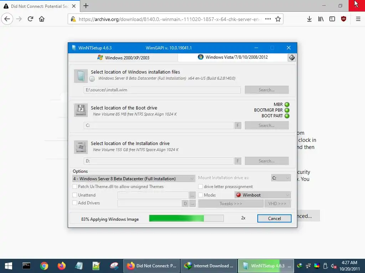Click the Applying Windows Image progress bar

click(x=186, y=218)
